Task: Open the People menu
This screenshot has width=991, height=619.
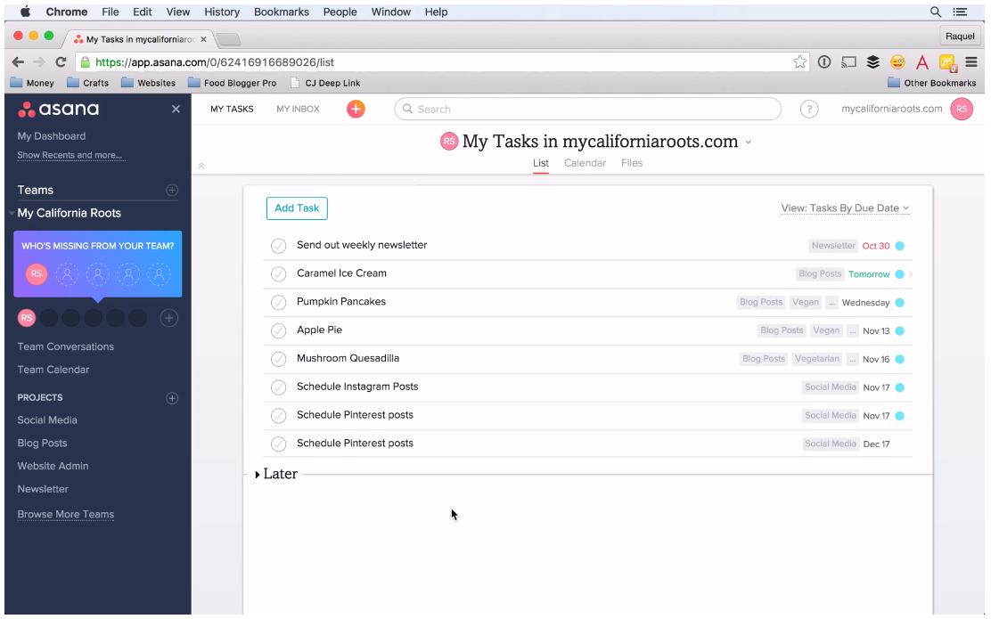Action: [x=340, y=12]
